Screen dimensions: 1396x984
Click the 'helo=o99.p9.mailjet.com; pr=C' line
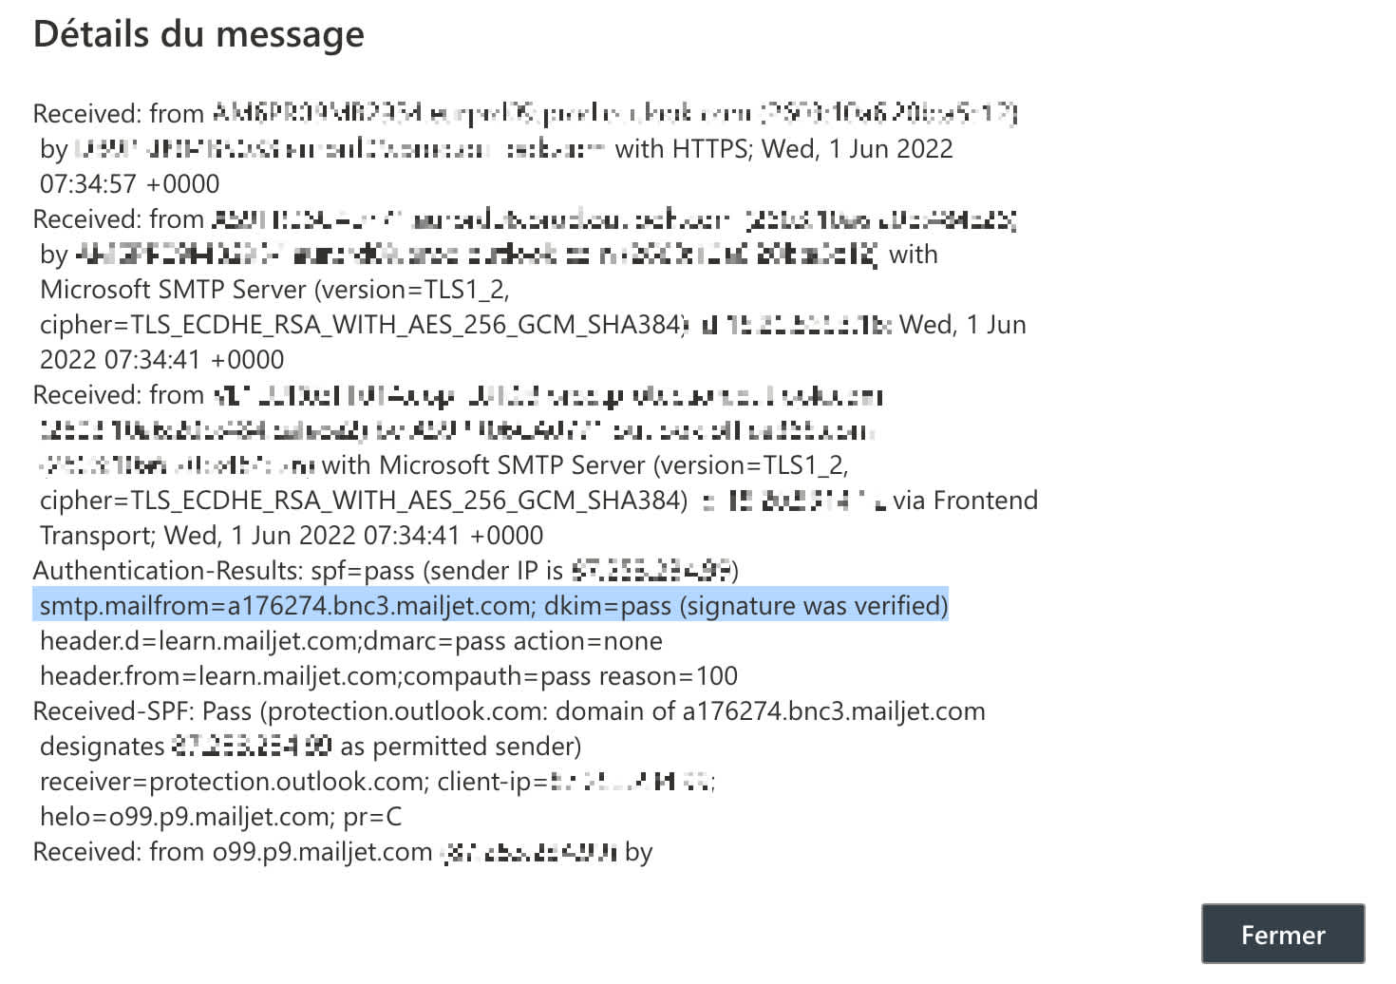click(x=220, y=817)
